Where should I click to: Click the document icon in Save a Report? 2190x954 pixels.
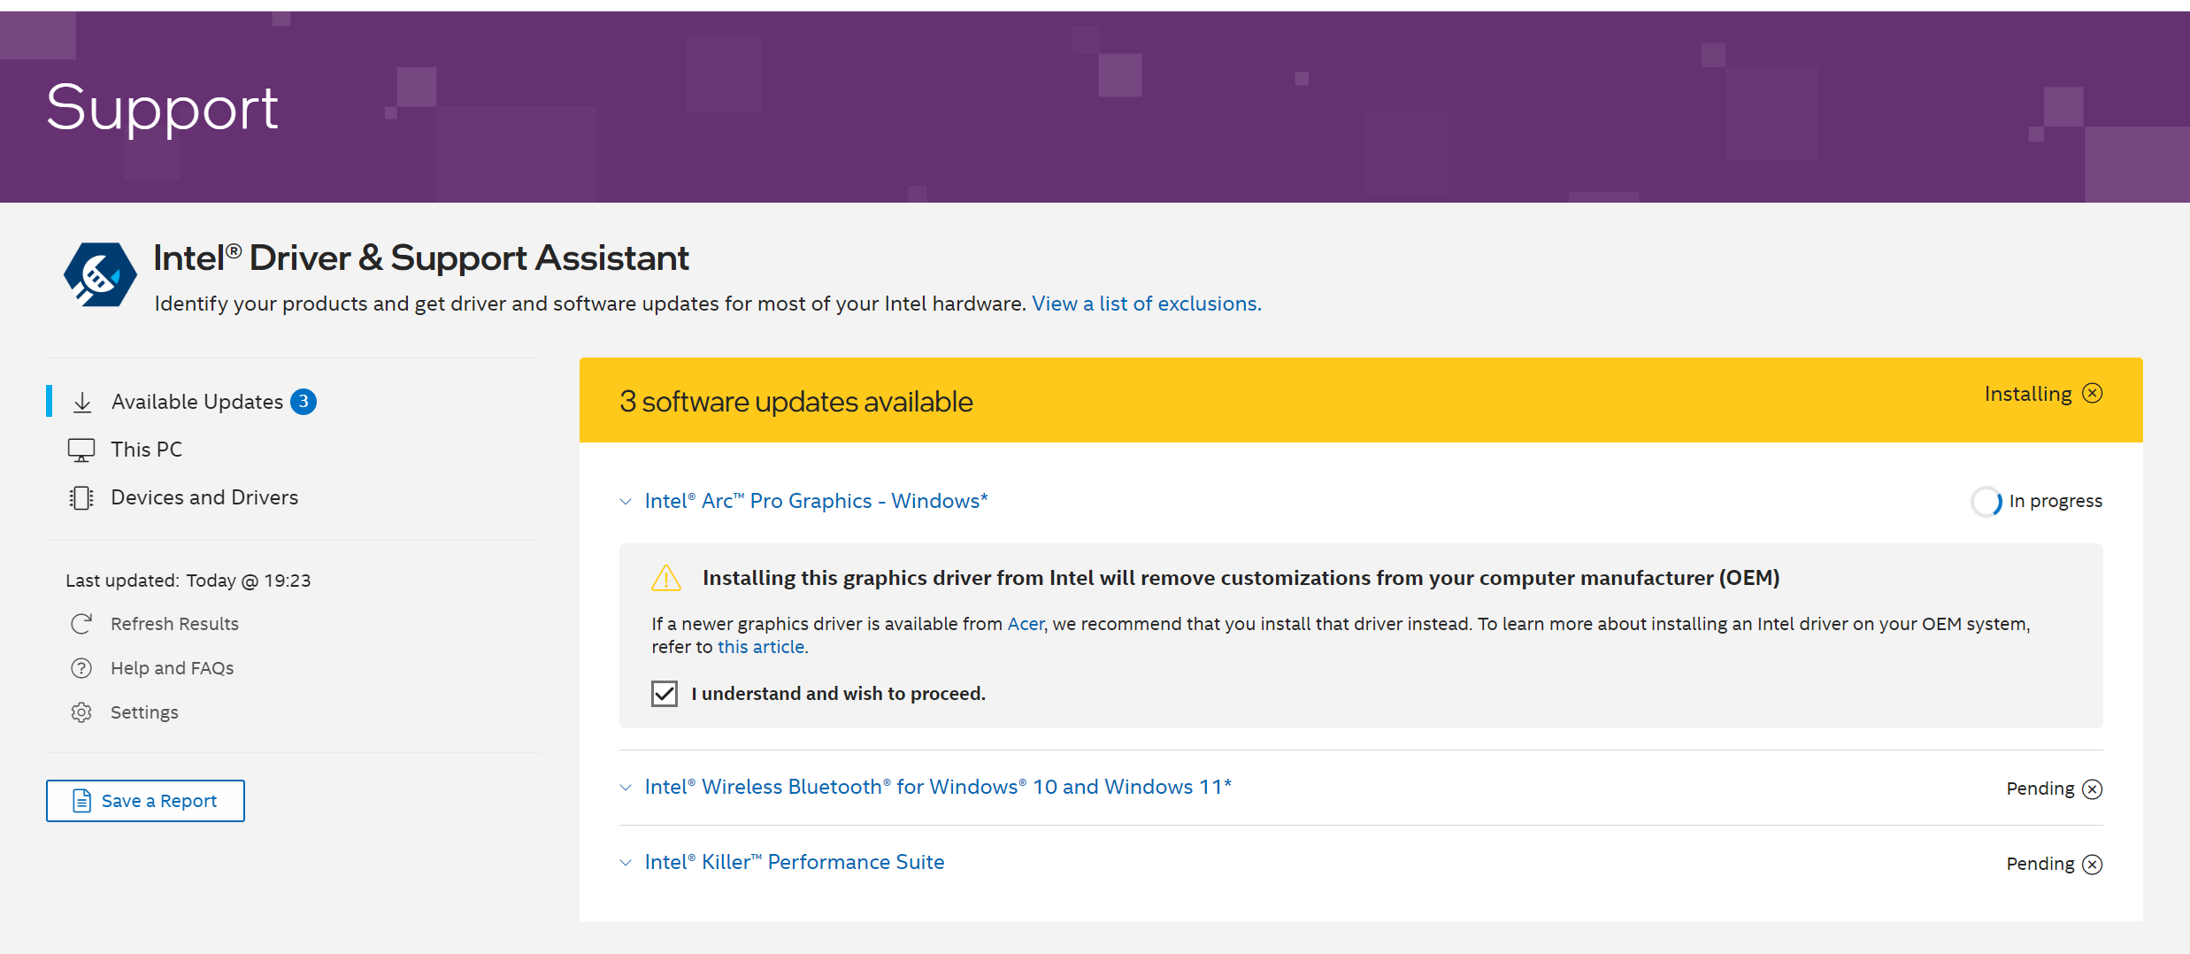81,801
